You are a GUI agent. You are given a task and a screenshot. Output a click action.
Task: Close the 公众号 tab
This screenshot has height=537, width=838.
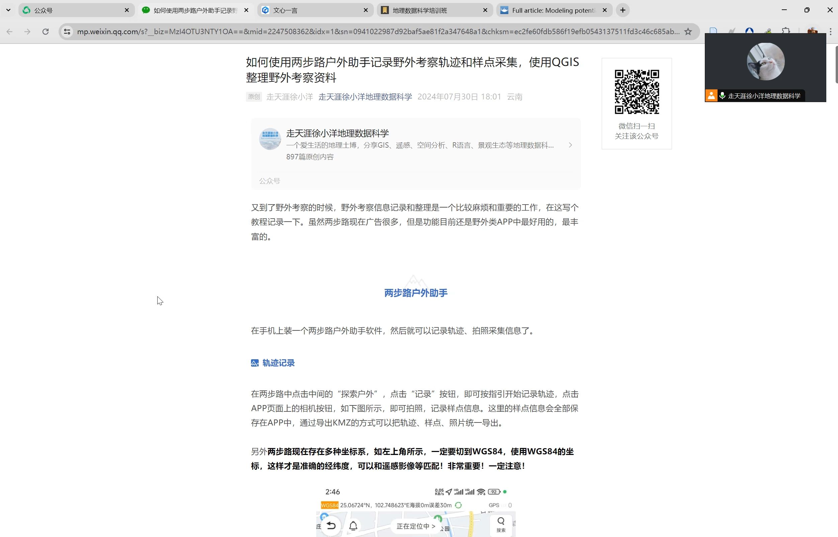(127, 10)
